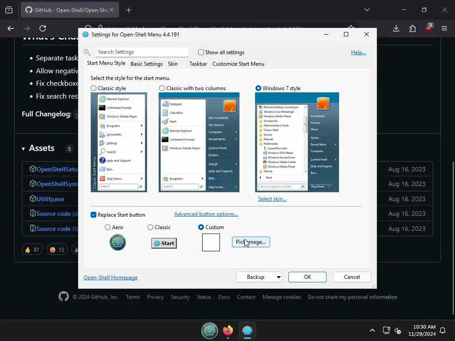Screen dimensions: 455x341
Task: Switch to the Start Menu Style tab
Action: [x=106, y=63]
